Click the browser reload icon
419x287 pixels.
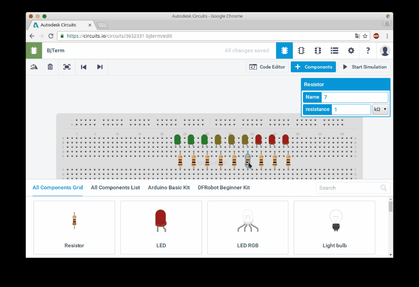[51, 36]
